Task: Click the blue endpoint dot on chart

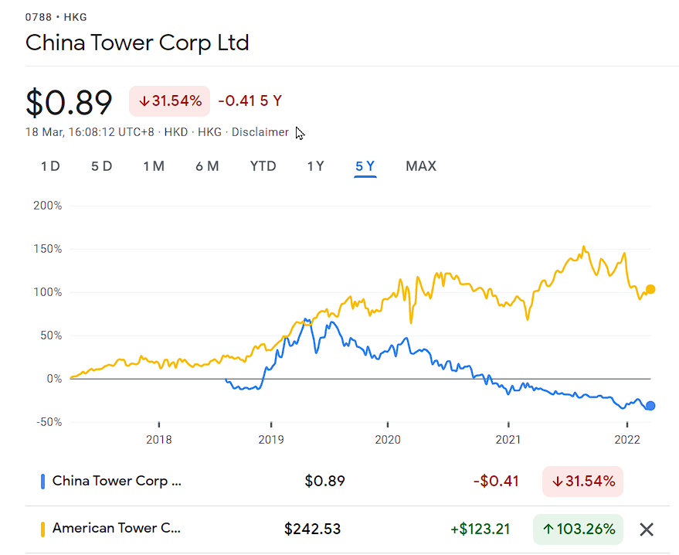Action: (x=650, y=406)
